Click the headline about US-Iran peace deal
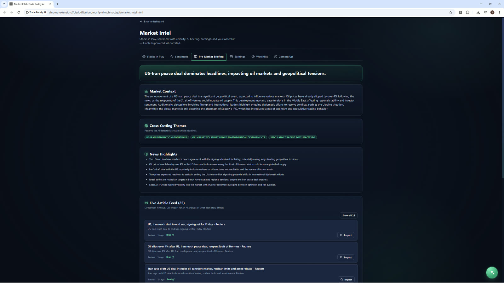504x283 pixels. pyautogui.click(x=235, y=74)
